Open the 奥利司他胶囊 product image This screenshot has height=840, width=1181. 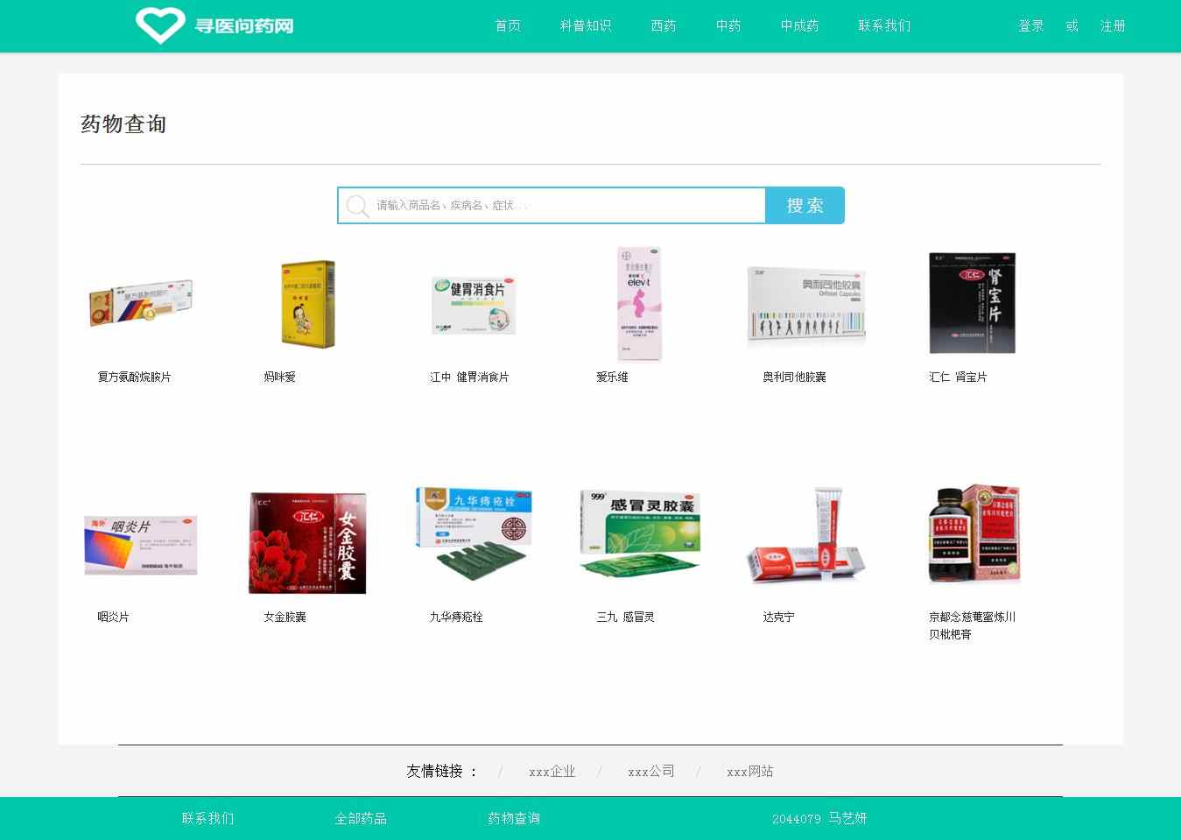click(x=806, y=307)
